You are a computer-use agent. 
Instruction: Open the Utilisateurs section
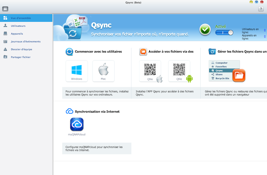tap(26, 26)
